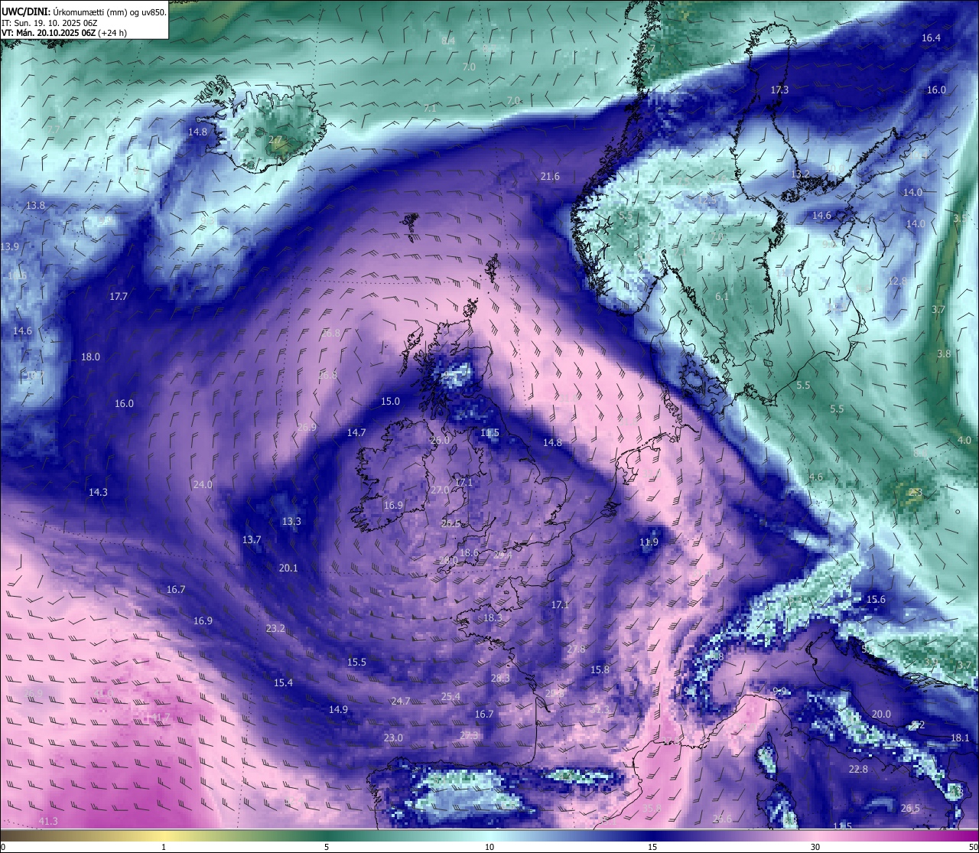979x853 pixels.
Task: Click the 13.8 value near the left edge
Action: [x=35, y=205]
